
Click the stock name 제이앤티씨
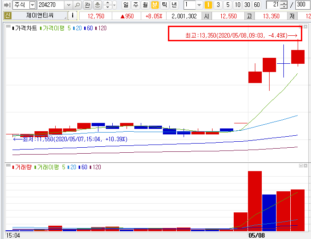pyautogui.click(x=40, y=16)
